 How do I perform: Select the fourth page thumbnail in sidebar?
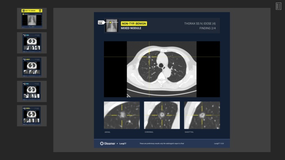(x=32, y=91)
